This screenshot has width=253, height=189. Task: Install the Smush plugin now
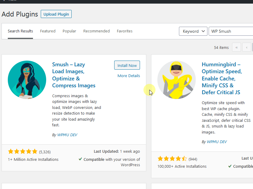click(127, 65)
